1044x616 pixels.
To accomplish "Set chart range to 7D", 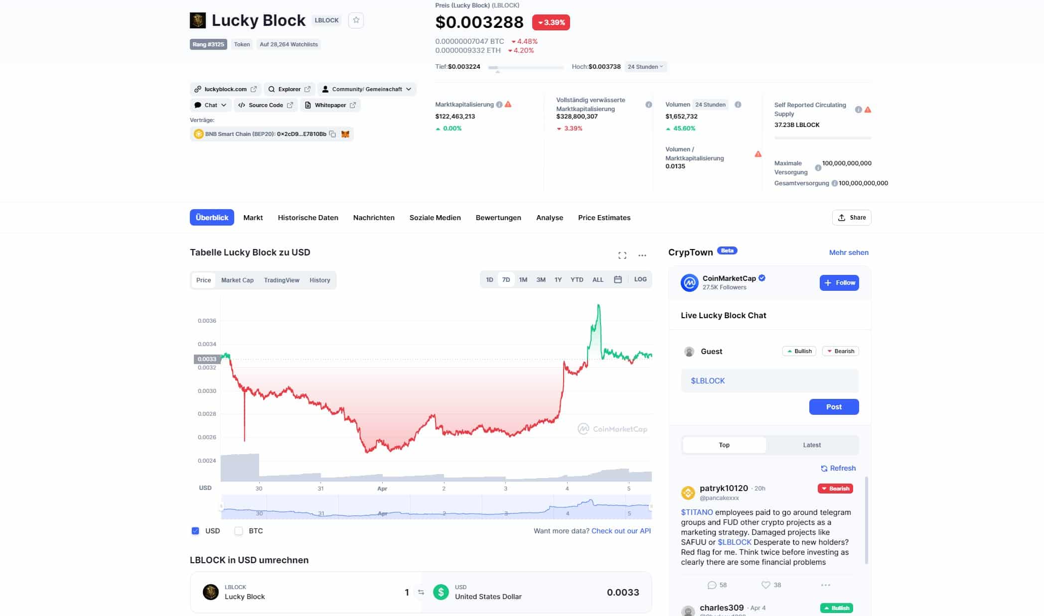I will click(506, 280).
